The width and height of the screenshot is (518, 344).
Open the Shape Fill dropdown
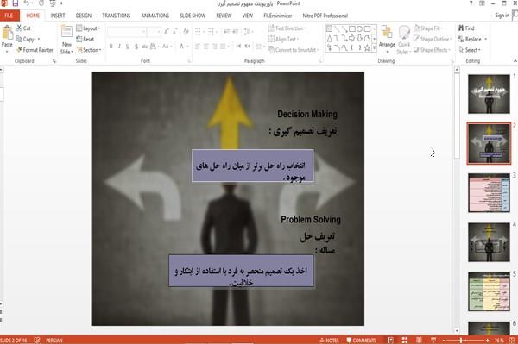pos(428,28)
